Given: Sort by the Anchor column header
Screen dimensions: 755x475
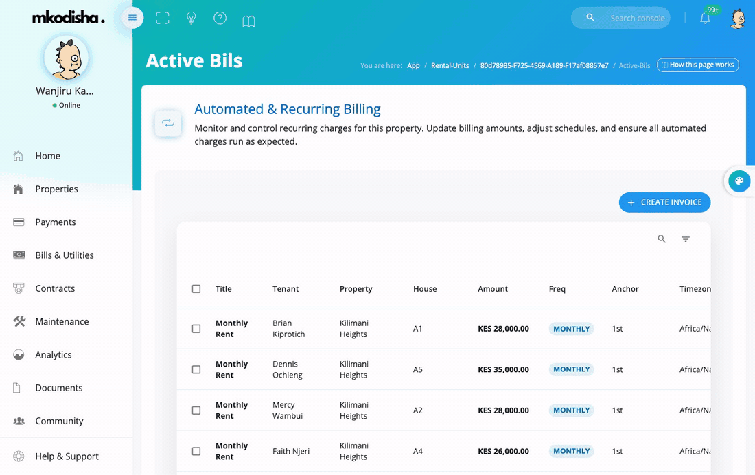Looking at the screenshot, I should (625, 289).
